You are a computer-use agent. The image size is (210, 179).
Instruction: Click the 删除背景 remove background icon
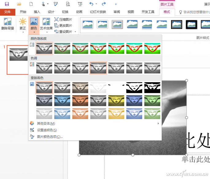(7, 21)
